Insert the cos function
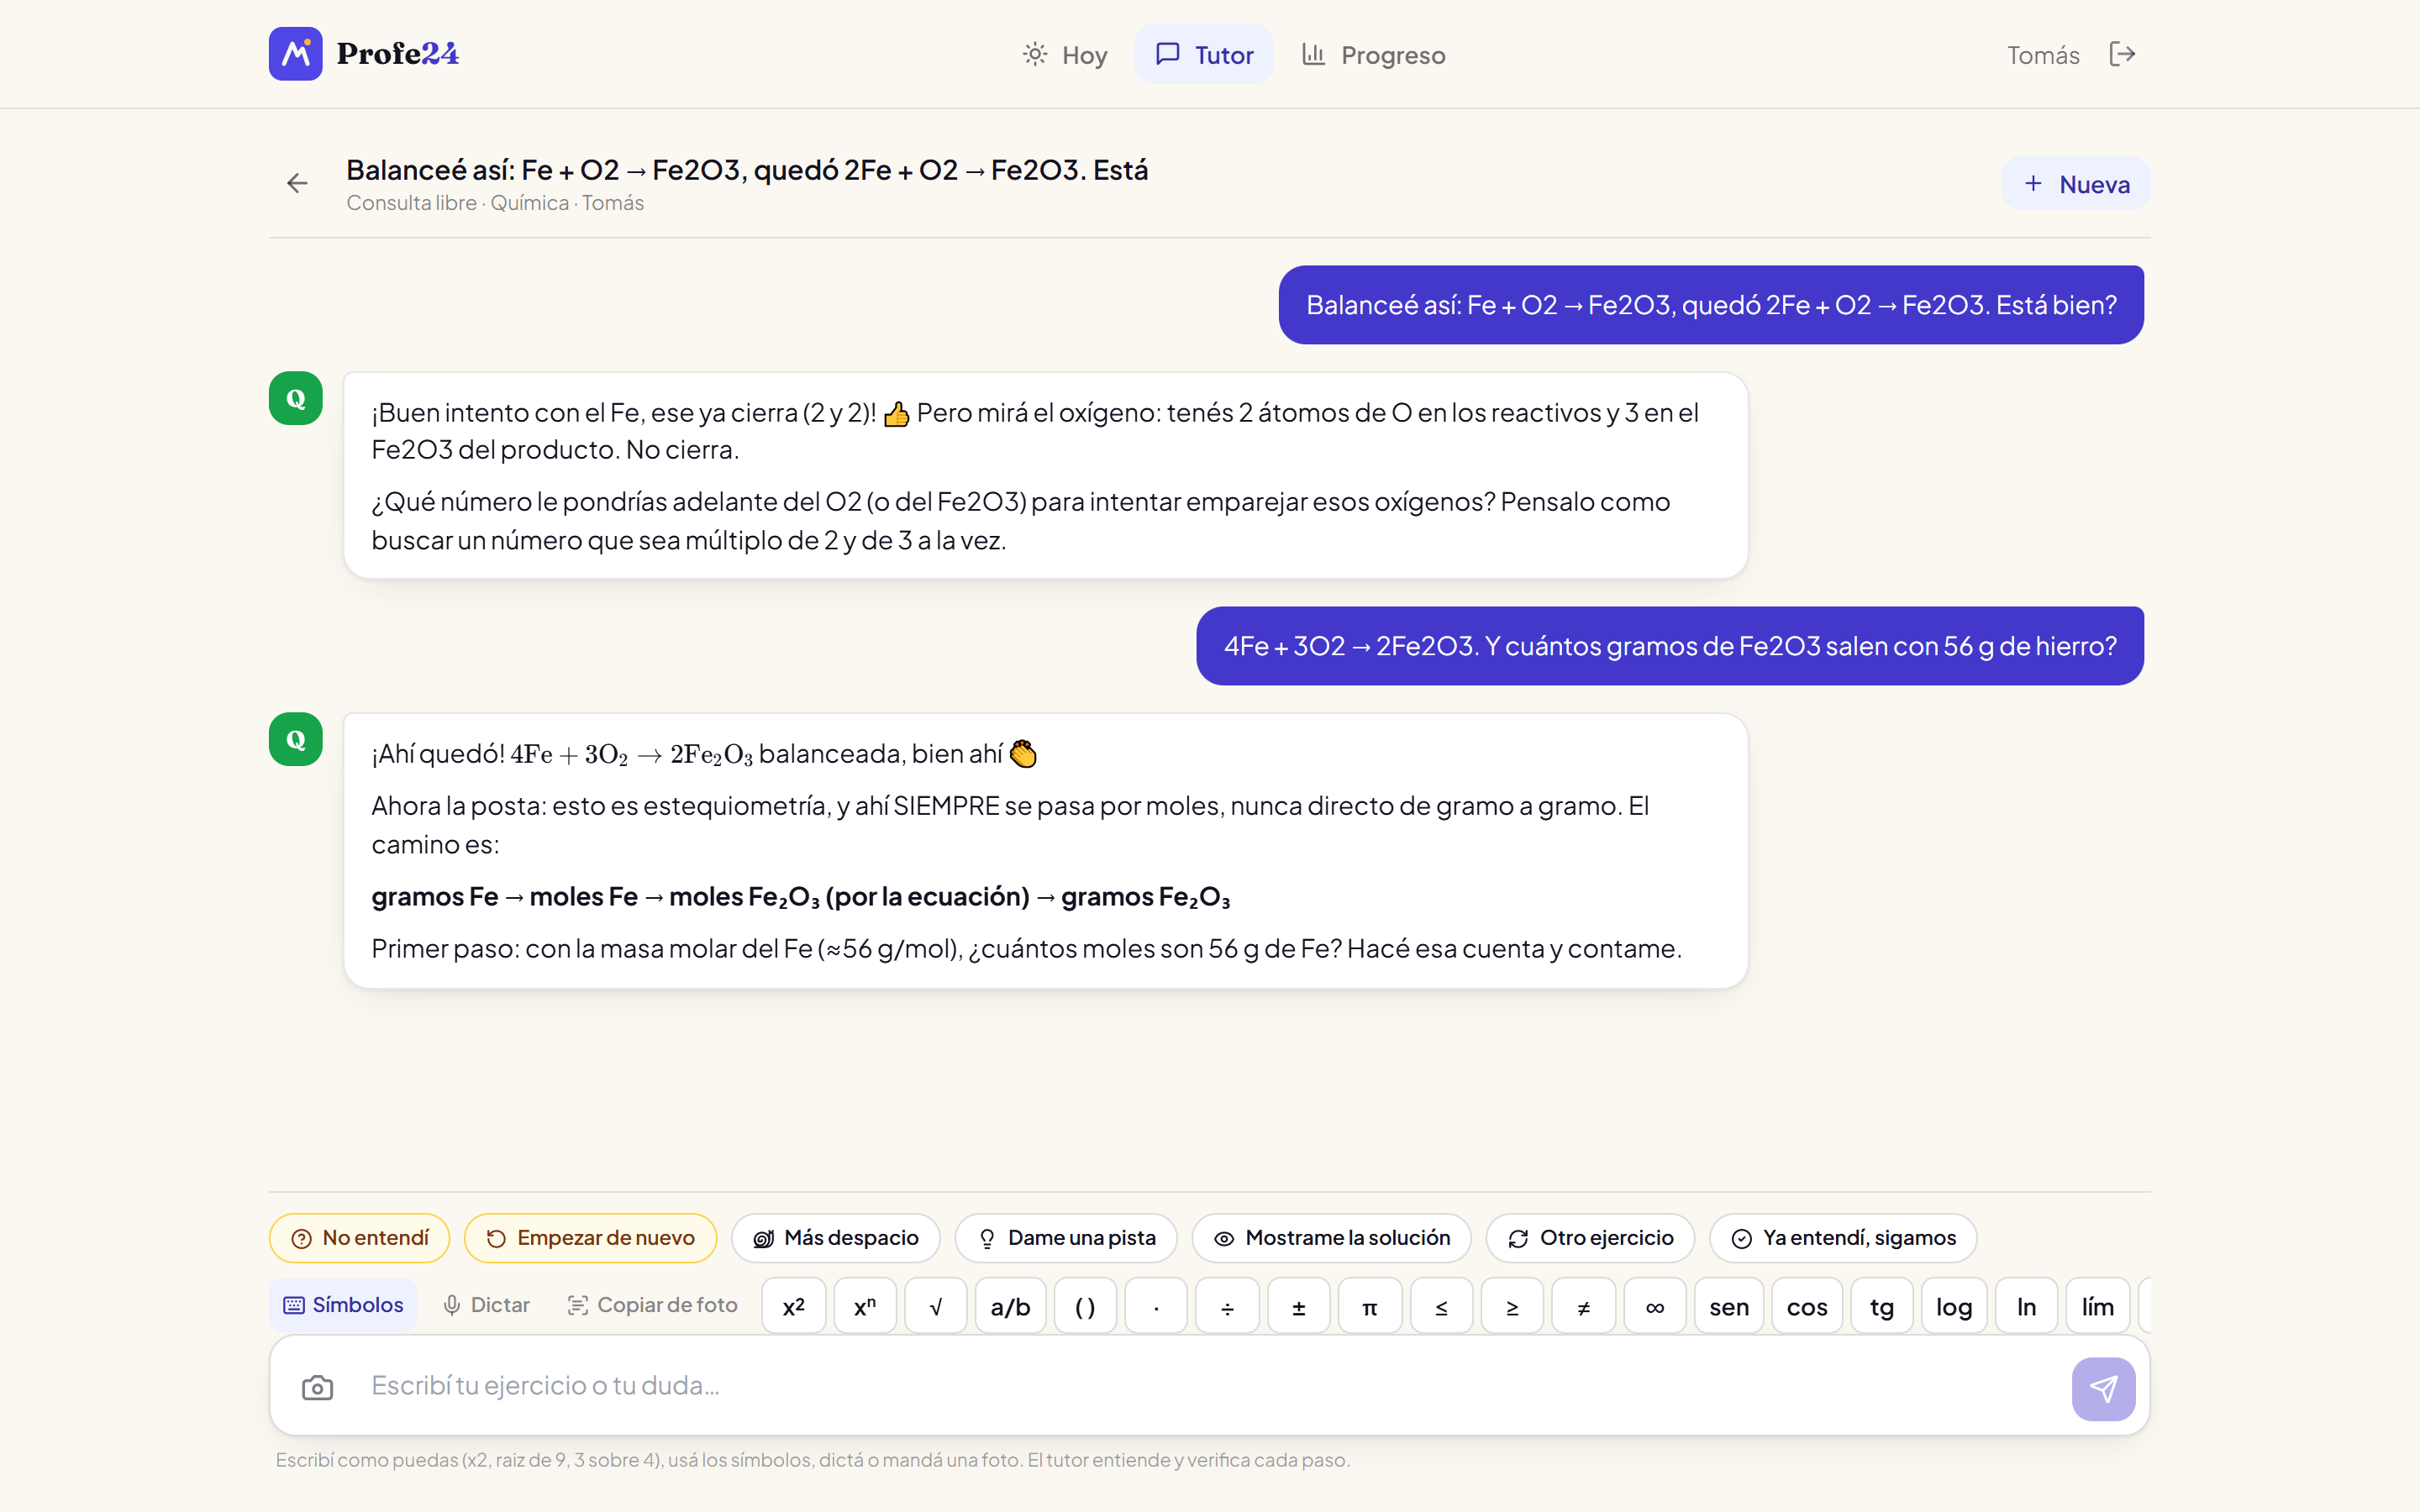 (x=1807, y=1306)
